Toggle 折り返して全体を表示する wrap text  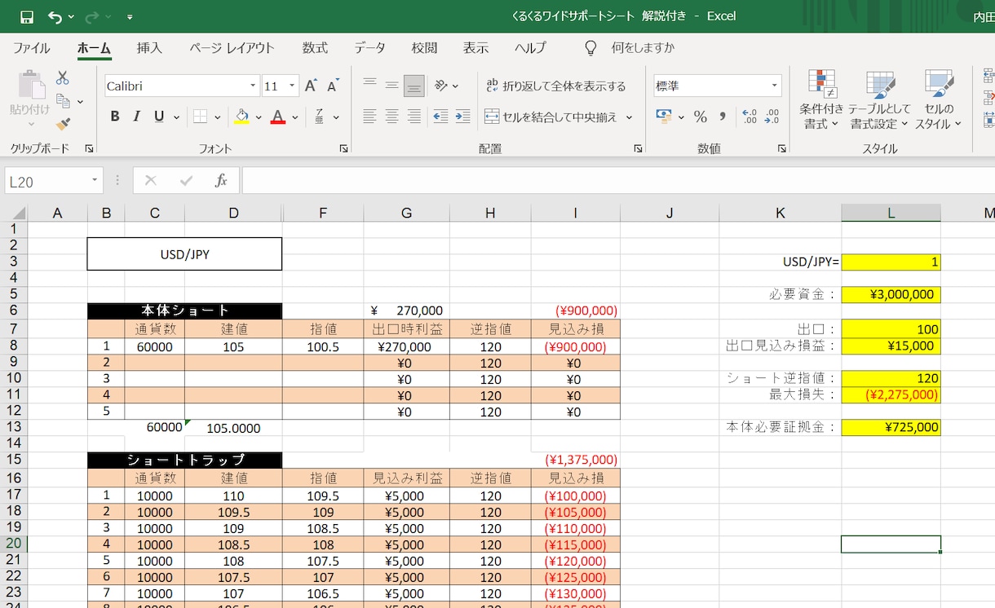(556, 86)
